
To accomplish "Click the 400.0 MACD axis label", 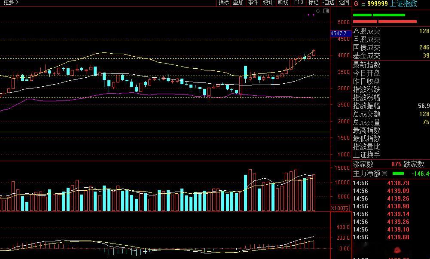I will pyautogui.click(x=343, y=227).
